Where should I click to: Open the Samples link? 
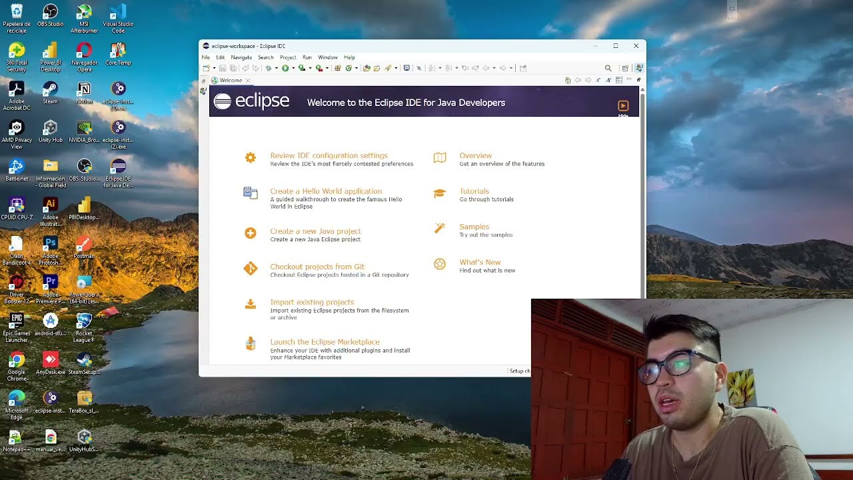pyautogui.click(x=474, y=227)
